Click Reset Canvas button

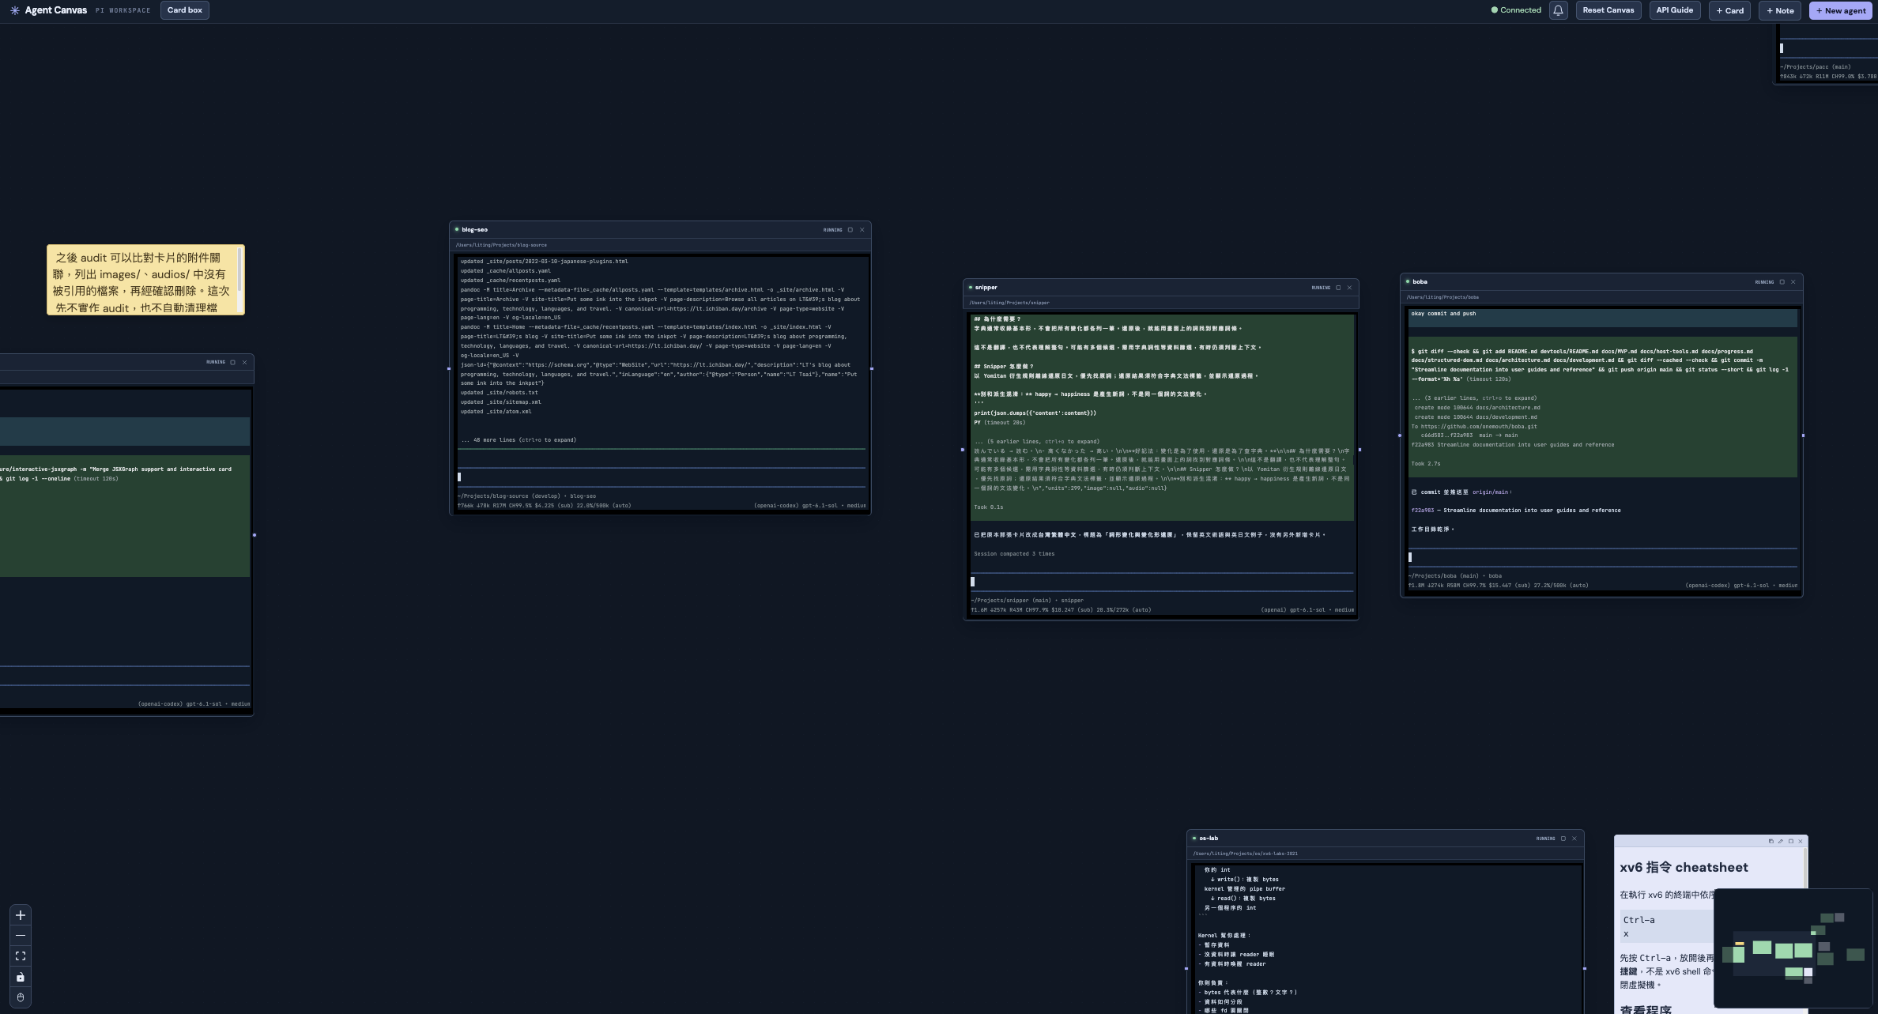pyautogui.click(x=1608, y=10)
